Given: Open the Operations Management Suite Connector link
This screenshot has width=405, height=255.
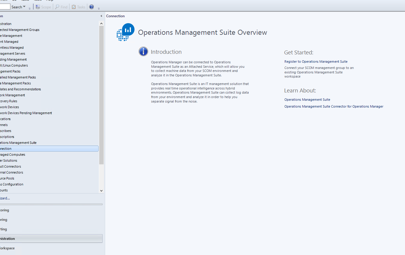Looking at the screenshot, I should coord(334,106).
